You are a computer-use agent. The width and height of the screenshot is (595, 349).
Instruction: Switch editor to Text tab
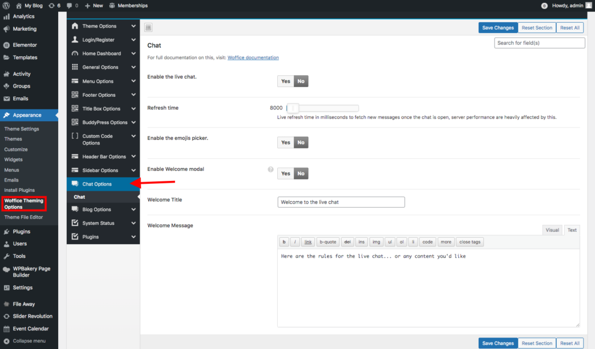pyautogui.click(x=572, y=230)
